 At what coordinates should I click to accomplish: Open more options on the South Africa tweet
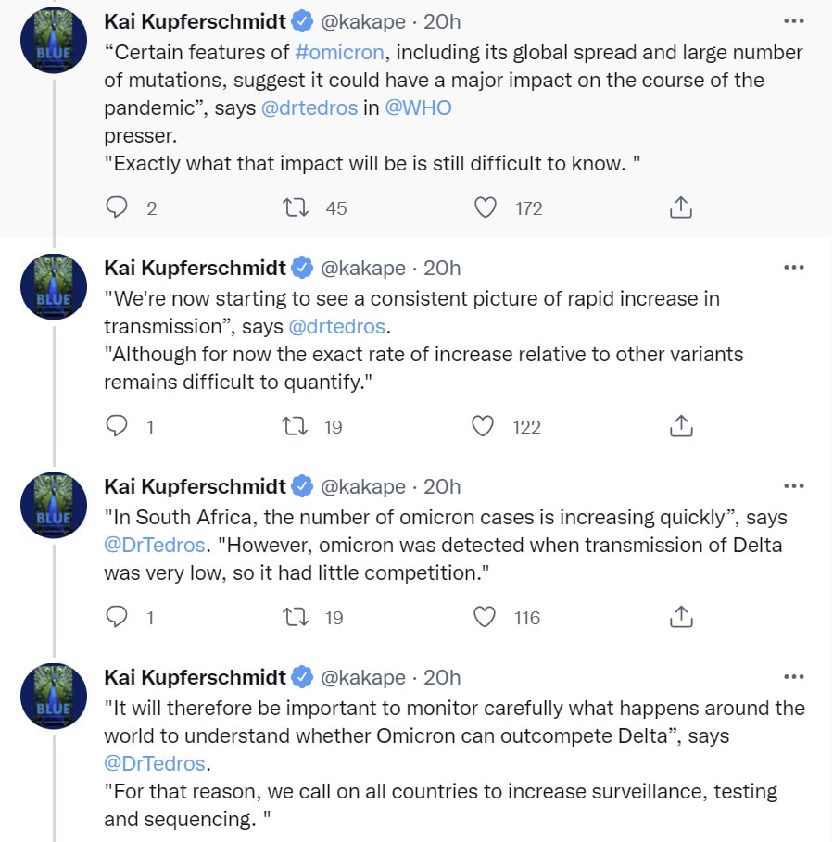coord(794,486)
